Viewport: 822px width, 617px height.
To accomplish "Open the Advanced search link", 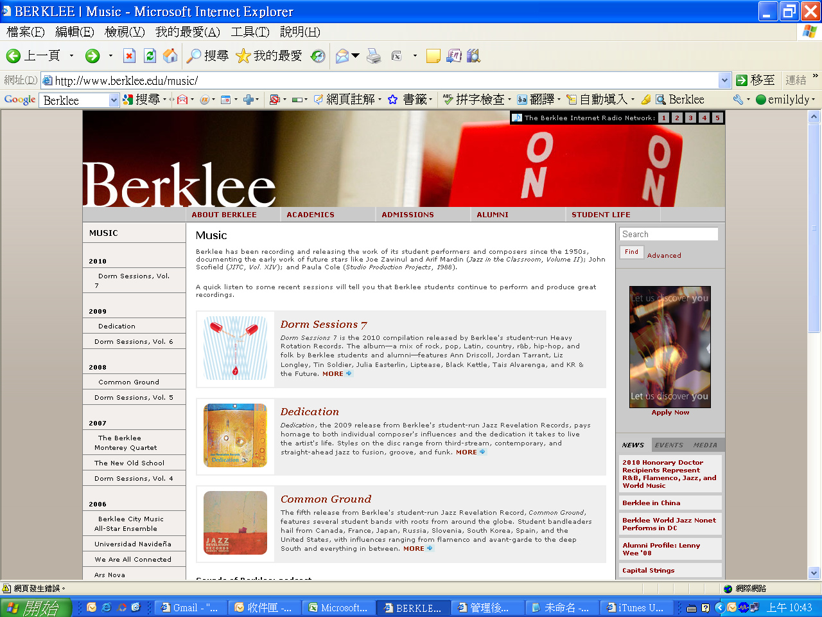I will (x=664, y=255).
